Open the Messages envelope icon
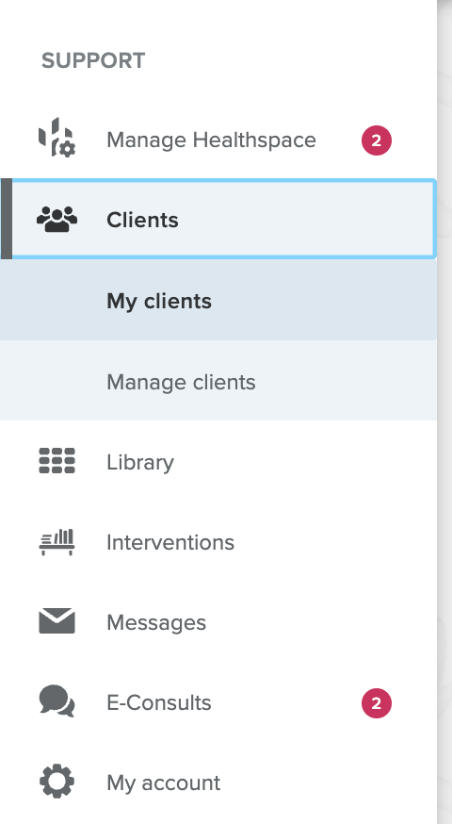The width and height of the screenshot is (452, 824). 56,621
